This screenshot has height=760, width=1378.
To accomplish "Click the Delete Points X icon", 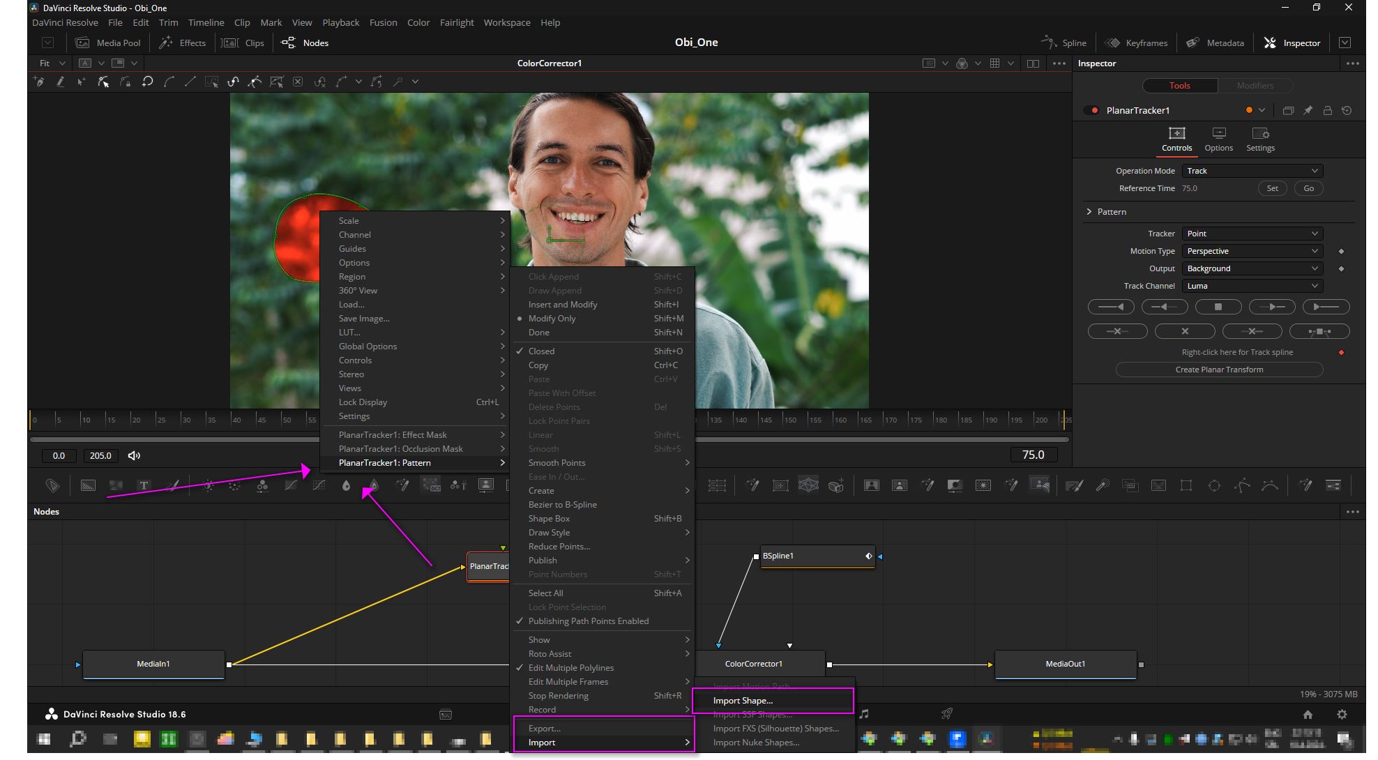I will point(298,82).
